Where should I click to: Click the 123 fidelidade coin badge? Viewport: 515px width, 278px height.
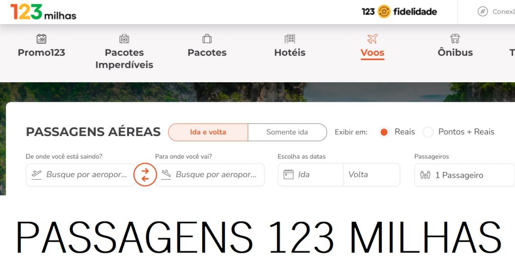click(x=384, y=12)
